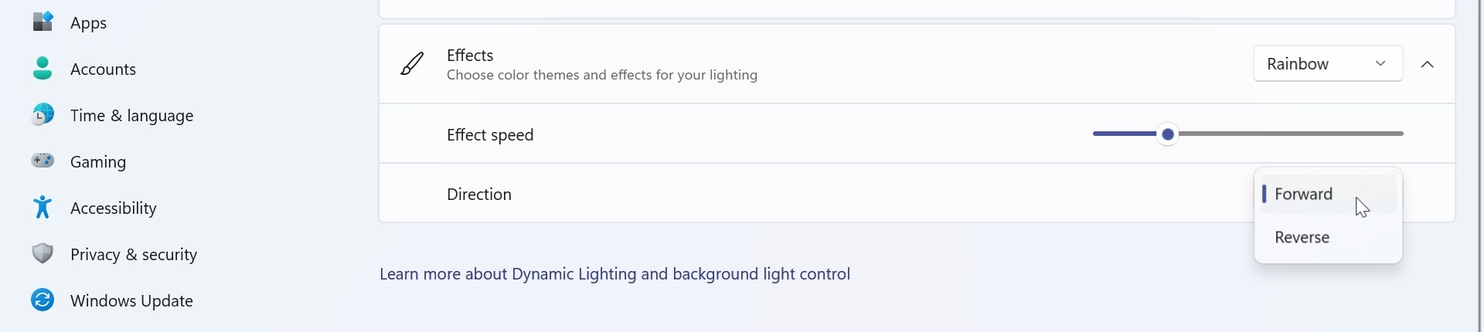
Task: Click the Windows Update sync arrows icon
Action: click(x=43, y=300)
